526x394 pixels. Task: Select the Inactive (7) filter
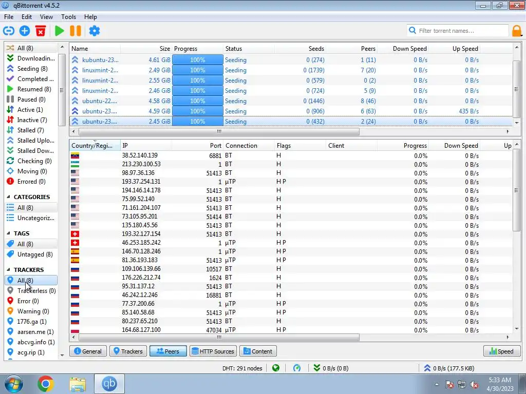click(x=31, y=120)
